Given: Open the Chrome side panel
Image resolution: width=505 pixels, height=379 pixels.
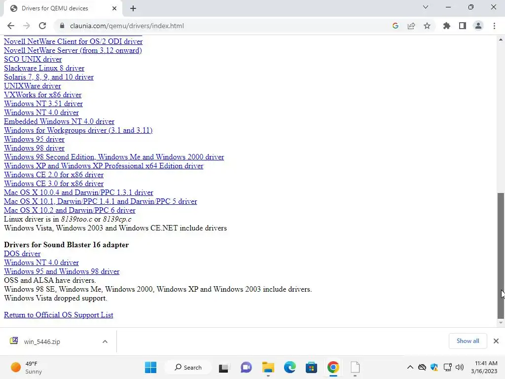Looking at the screenshot, I should tap(463, 26).
